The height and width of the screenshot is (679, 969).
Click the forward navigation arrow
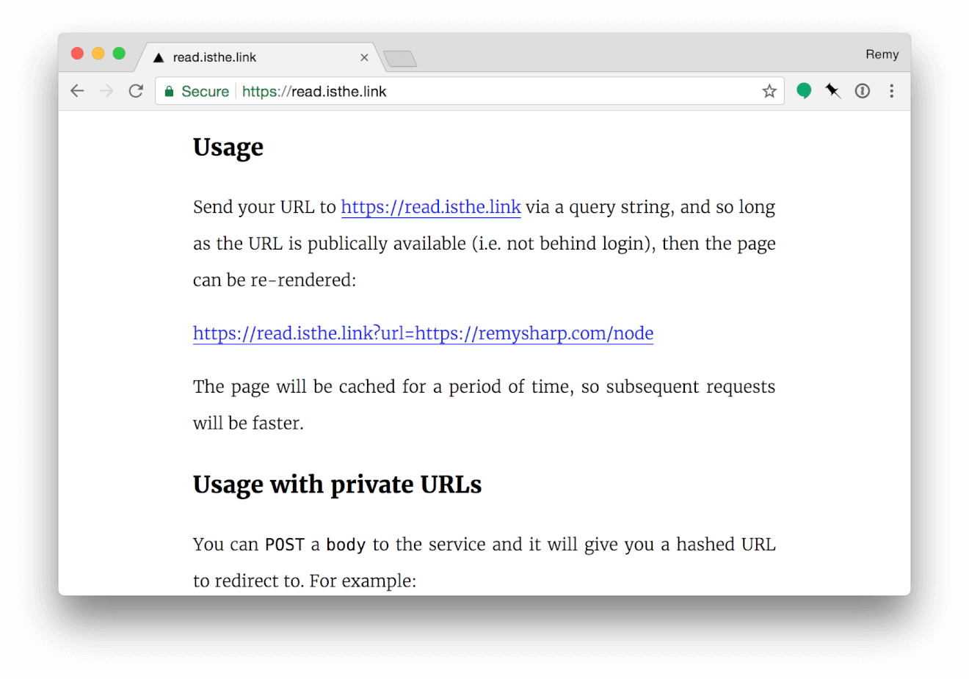click(x=106, y=91)
